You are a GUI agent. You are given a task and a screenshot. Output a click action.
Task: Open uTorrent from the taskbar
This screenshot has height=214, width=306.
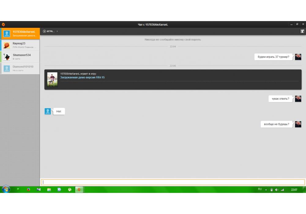tap(70, 190)
